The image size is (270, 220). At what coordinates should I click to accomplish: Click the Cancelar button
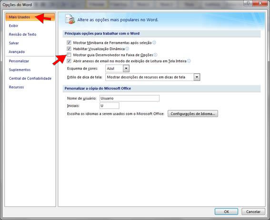tap(253, 211)
